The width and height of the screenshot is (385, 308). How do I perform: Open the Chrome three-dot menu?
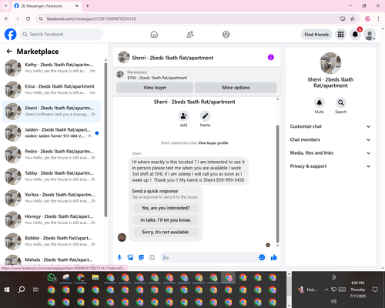coord(378,18)
